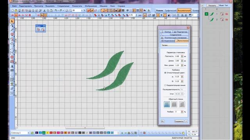Click the offset A value field
The image size is (250, 140).
pyautogui.click(x=178, y=77)
